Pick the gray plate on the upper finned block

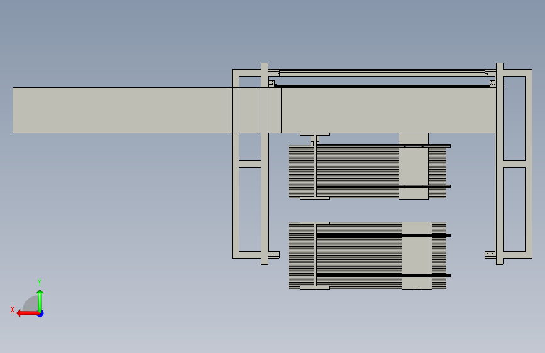point(414,167)
